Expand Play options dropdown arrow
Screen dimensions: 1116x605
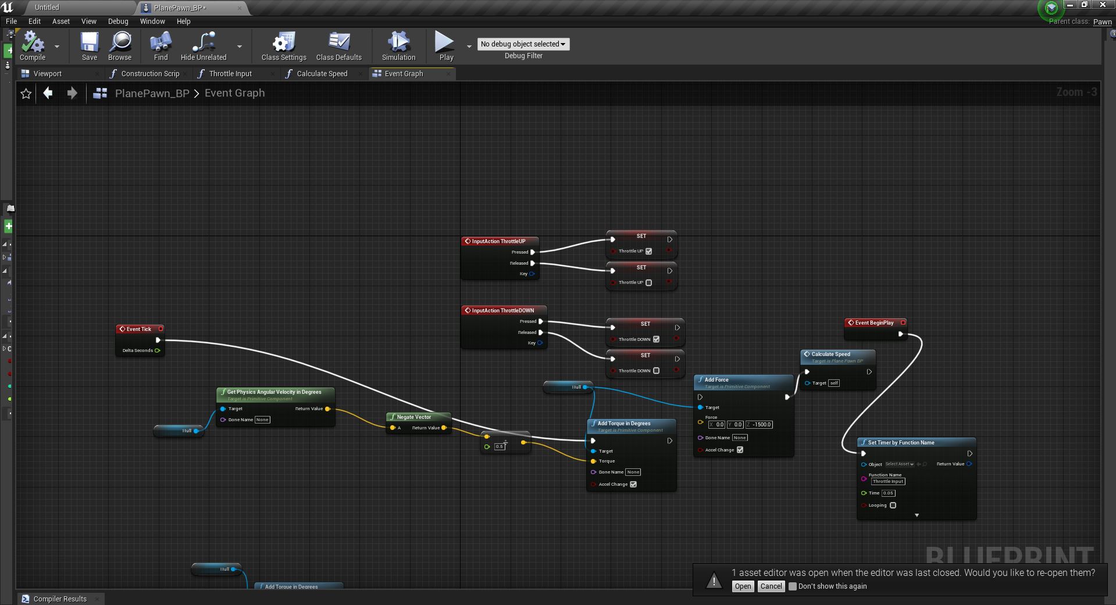[469, 46]
